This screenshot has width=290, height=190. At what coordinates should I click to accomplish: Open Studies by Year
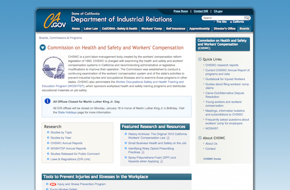click(61, 138)
